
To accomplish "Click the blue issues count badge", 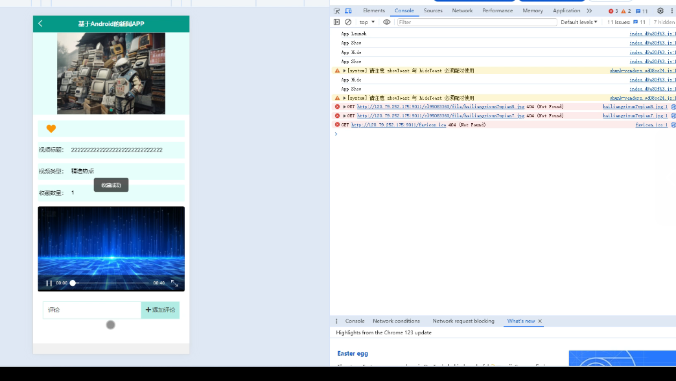I will coord(642,11).
